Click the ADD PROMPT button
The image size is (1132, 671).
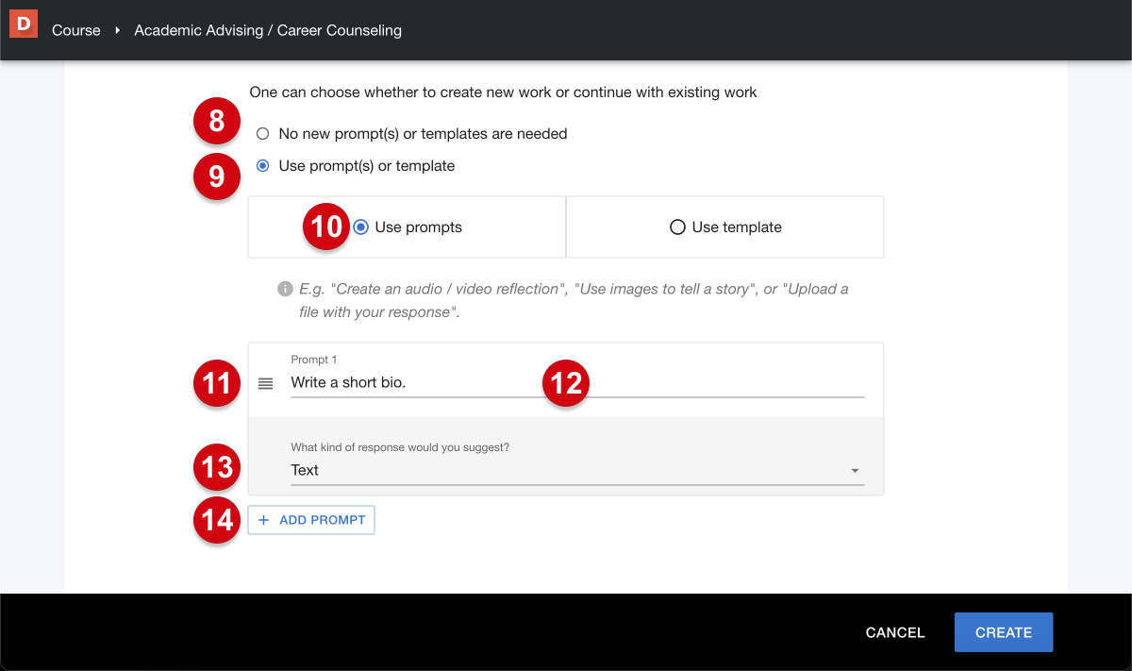coord(310,519)
